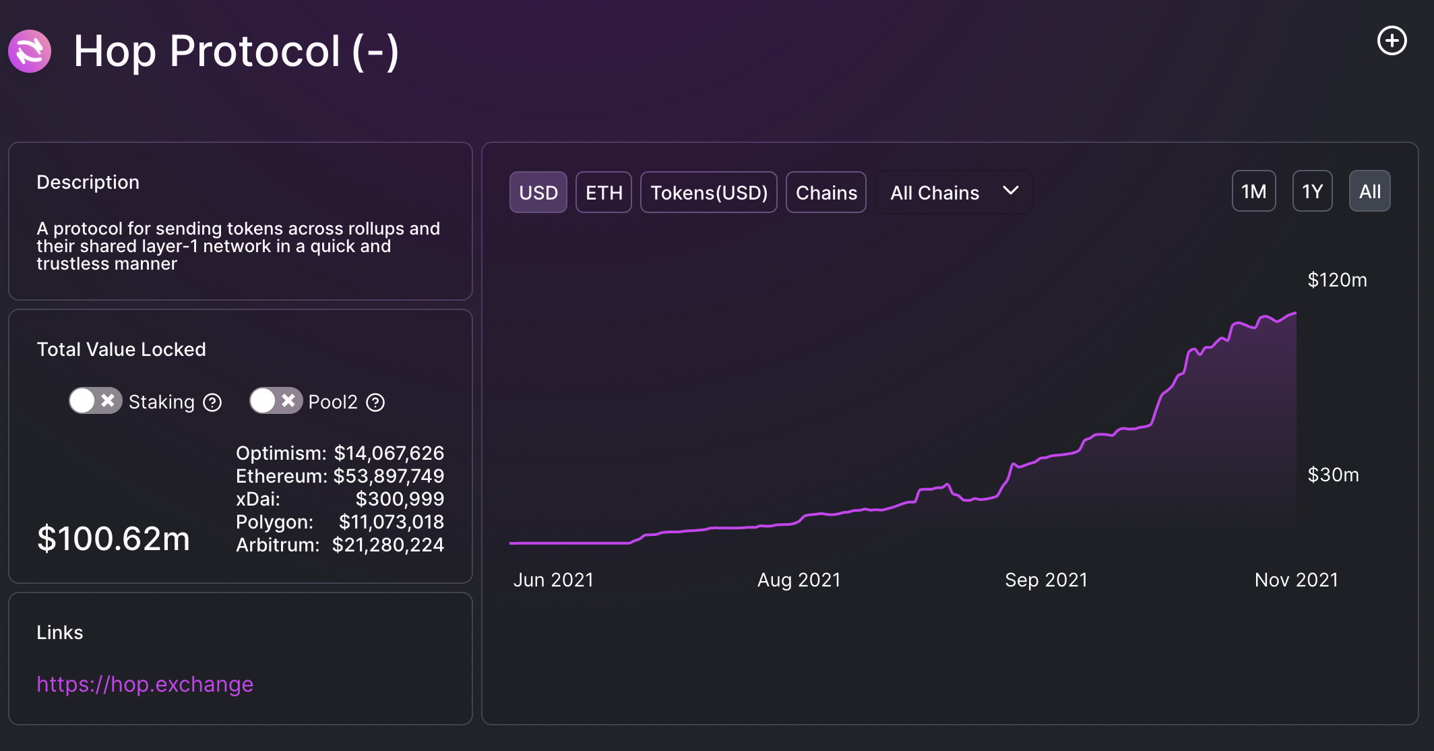Click the $100.62m total value locked figure
Screen dimensions: 1434x751
[113, 539]
